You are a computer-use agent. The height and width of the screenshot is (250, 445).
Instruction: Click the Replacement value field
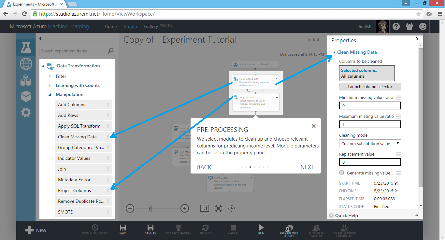[370, 162]
